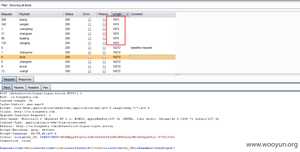This screenshot has height=152, width=300.
Task: Click the Accept-Language header line
Action: (x=28, y=134)
